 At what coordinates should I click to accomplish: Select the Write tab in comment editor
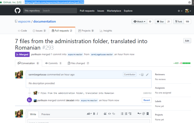click(x=33, y=114)
